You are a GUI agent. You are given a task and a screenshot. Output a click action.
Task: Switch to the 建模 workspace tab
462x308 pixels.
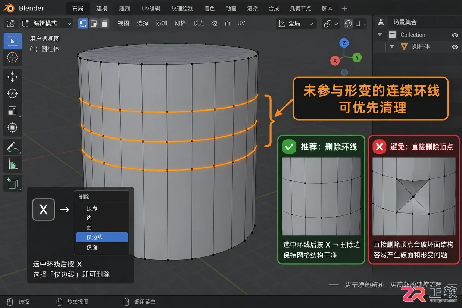click(x=102, y=8)
